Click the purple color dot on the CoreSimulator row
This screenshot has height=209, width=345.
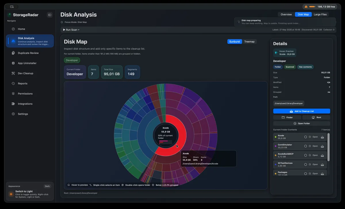point(276,146)
